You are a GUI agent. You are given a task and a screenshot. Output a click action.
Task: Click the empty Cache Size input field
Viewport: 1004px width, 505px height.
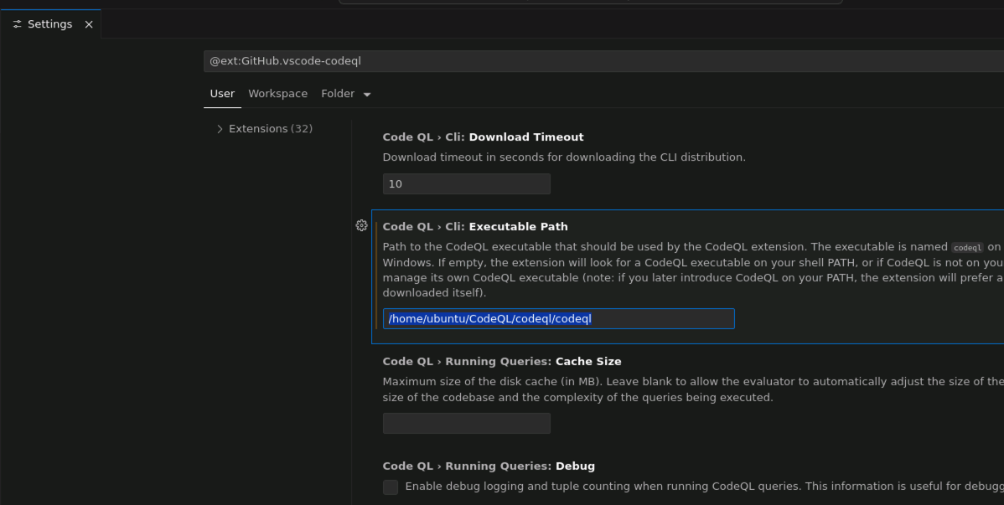[x=467, y=423]
